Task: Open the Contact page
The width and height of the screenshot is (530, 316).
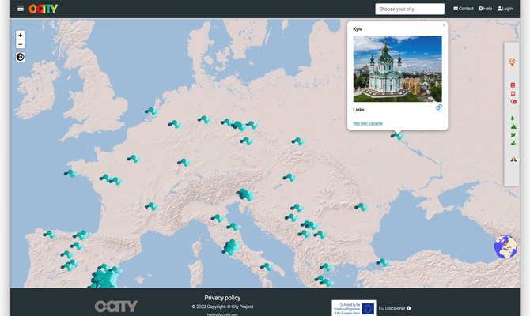Action: pyautogui.click(x=464, y=9)
